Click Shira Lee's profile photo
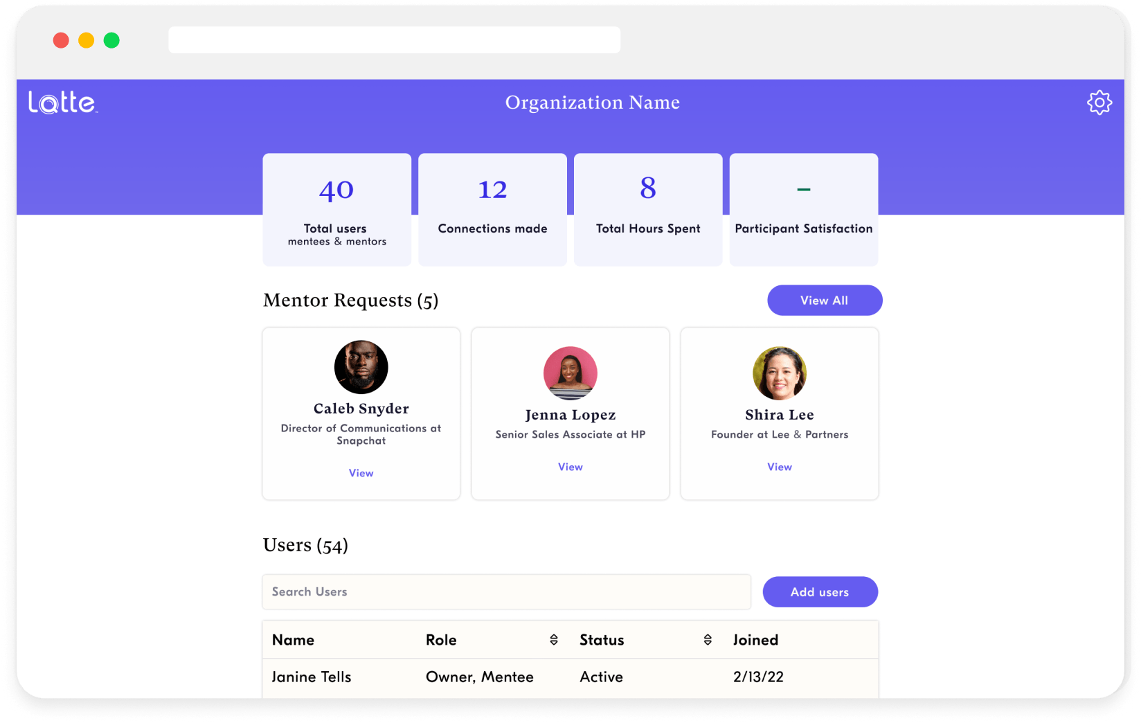The width and height of the screenshot is (1141, 723). [x=780, y=373]
